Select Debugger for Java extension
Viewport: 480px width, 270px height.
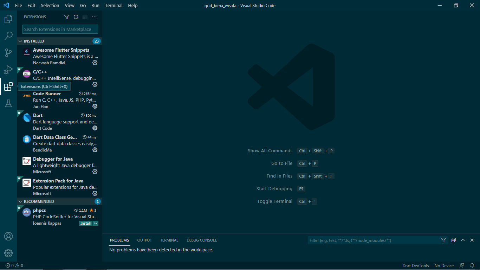(x=59, y=165)
